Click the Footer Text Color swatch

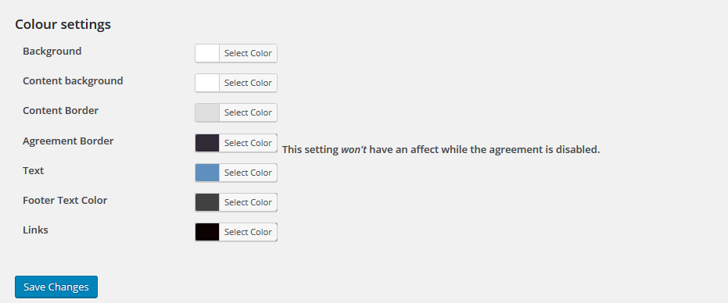[207, 202]
